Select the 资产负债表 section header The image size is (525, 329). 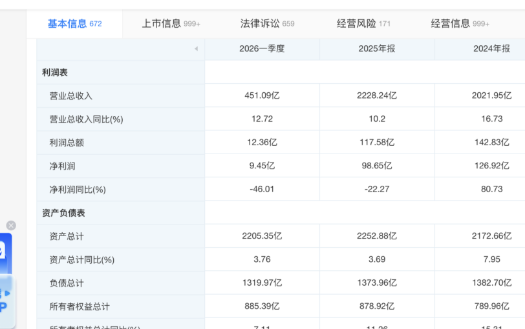tap(64, 213)
